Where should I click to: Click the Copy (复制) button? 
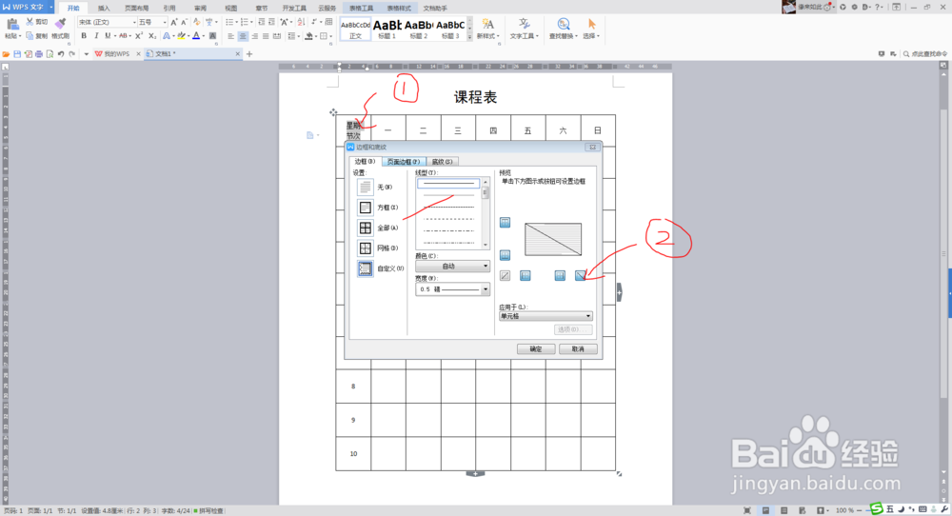[36, 36]
